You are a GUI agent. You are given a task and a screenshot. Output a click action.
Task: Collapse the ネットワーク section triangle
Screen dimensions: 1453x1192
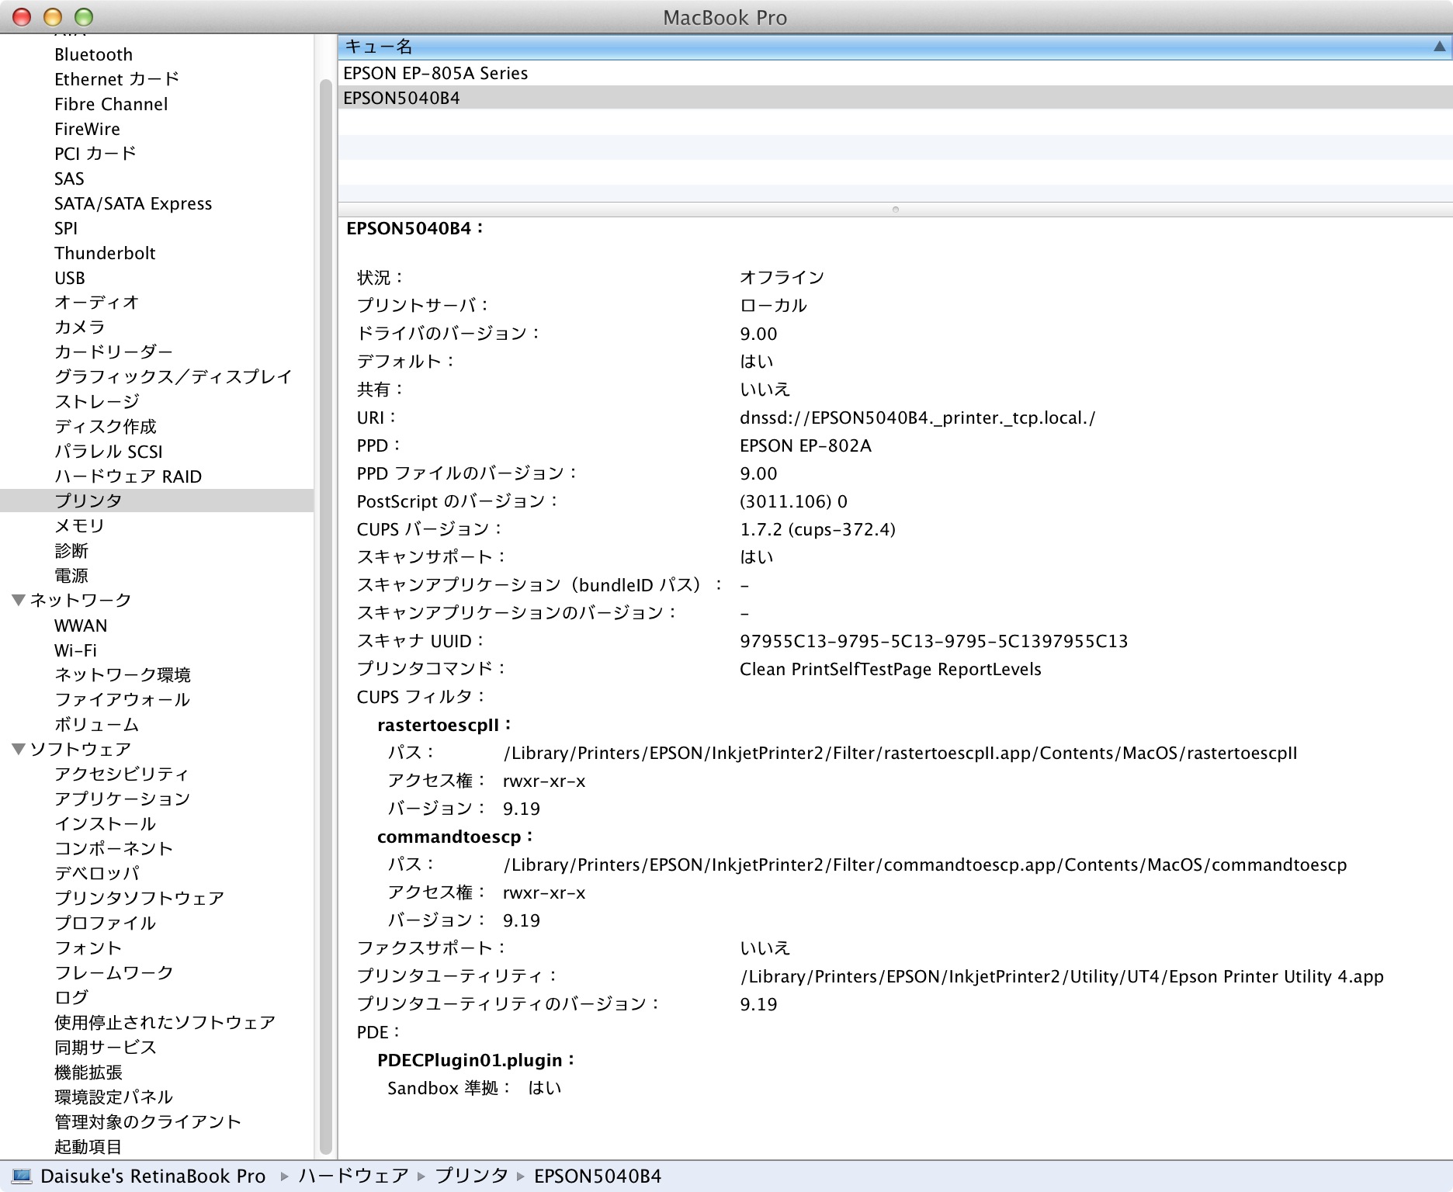19,600
